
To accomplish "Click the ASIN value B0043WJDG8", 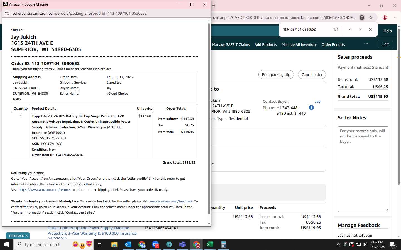I will pos(52,144).
